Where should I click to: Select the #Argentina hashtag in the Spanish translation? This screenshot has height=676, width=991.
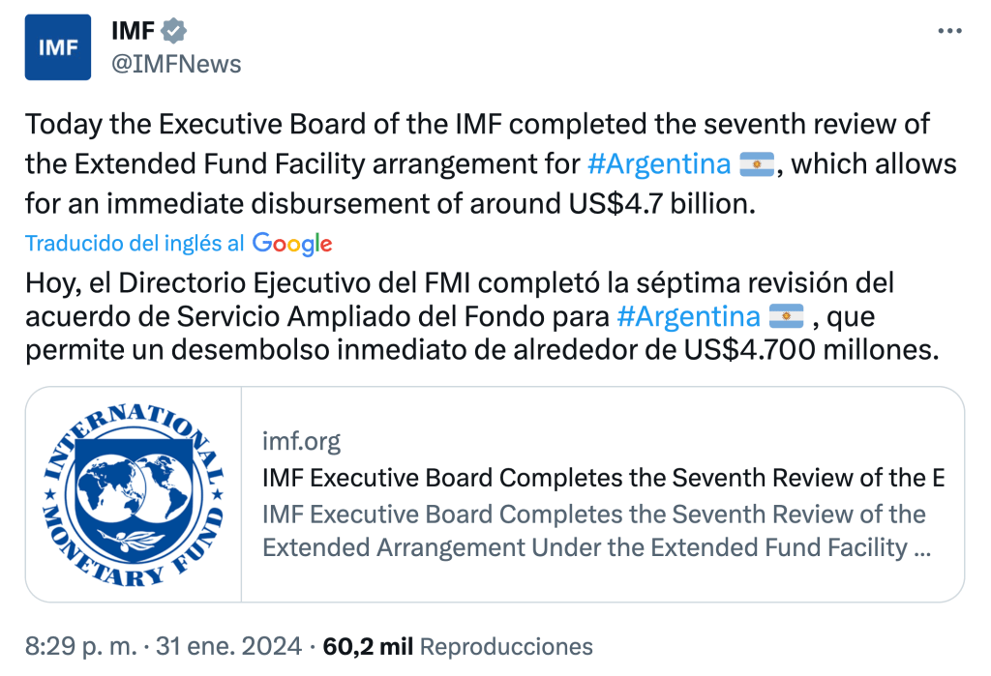688,315
